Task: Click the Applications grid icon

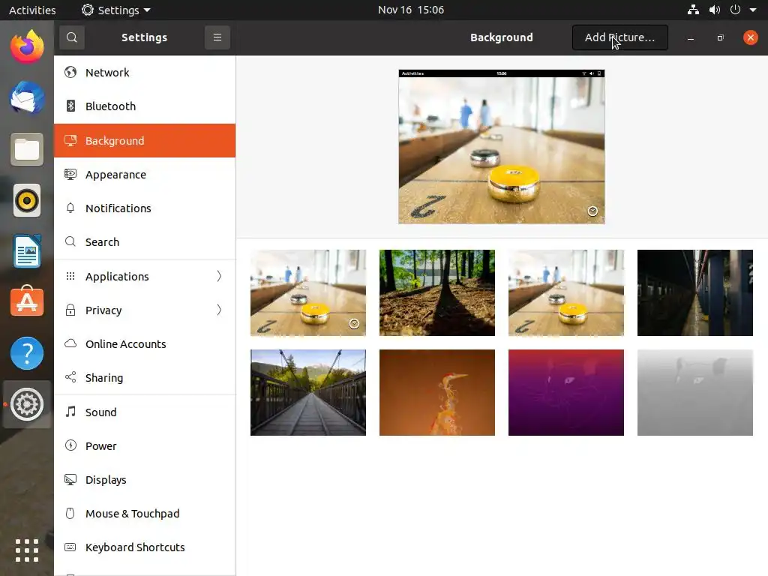Action: point(70,276)
